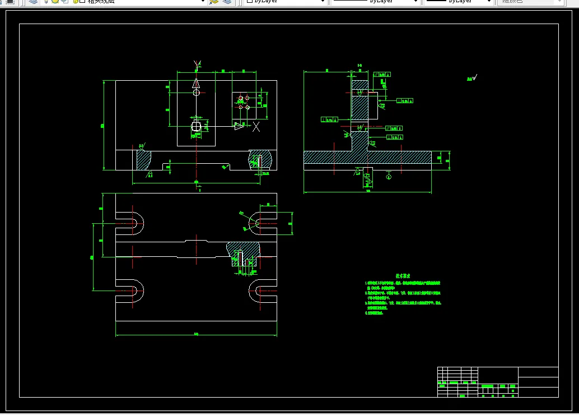Open the layer list dropdown arrow
Screen dimensions: 579x415
tap(202, 2)
